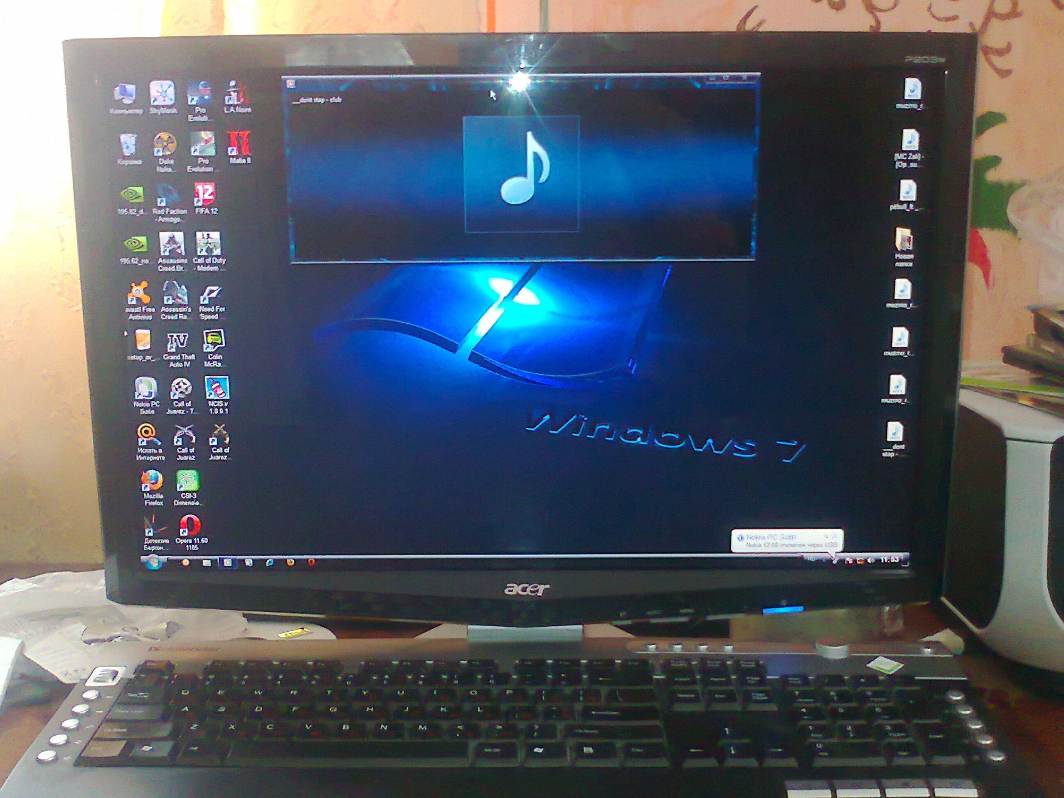The width and height of the screenshot is (1064, 798).
Task: Launch Internet Explorer from the taskbar
Action: tap(269, 562)
